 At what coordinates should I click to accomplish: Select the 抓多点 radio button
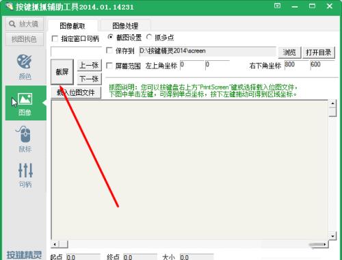[149, 37]
